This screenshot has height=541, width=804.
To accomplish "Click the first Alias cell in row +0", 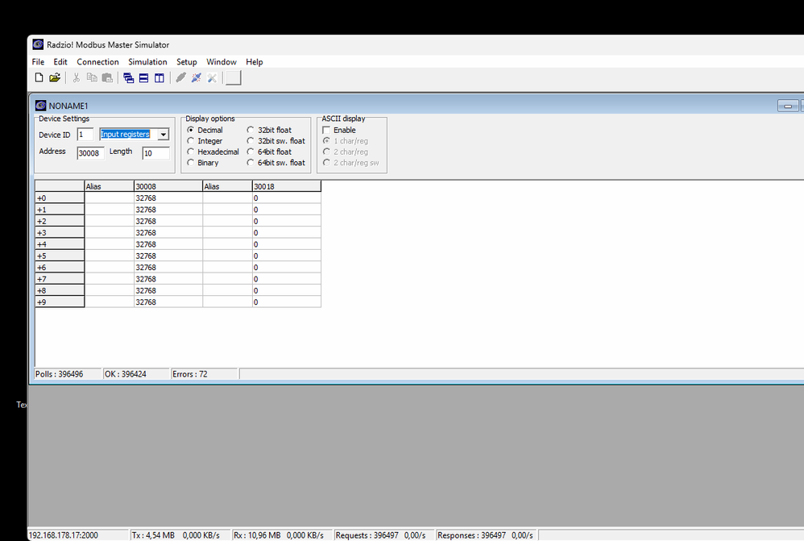I will [x=110, y=198].
